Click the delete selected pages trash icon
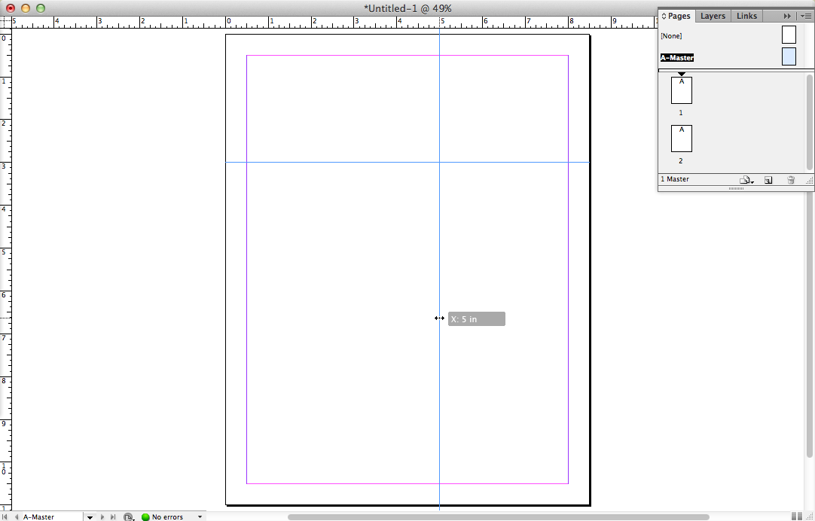Screen dimensions: 815x521 pyautogui.click(x=790, y=180)
